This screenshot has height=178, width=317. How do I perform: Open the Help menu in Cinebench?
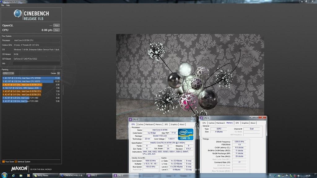[8, 5]
